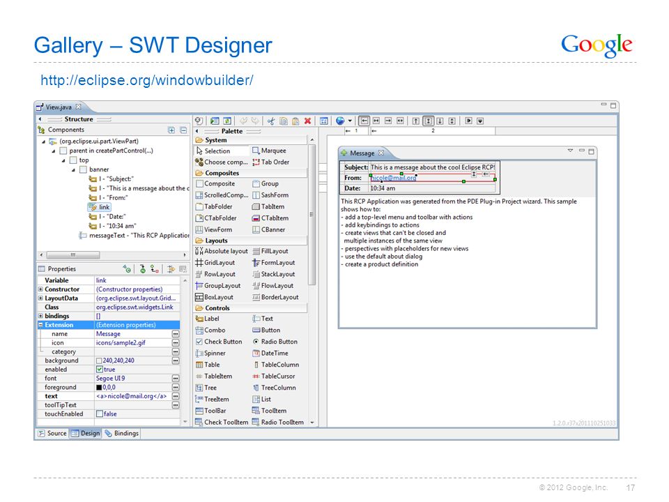This screenshot has width=669, height=502.
Task: Select SashForm in the Composites palette
Action: (270, 195)
